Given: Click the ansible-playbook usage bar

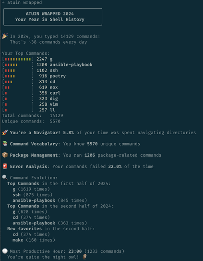Looking at the screenshot, I should pos(18,65).
